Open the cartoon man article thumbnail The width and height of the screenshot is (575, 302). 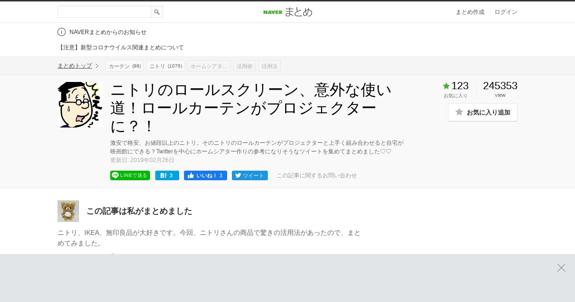[80, 105]
